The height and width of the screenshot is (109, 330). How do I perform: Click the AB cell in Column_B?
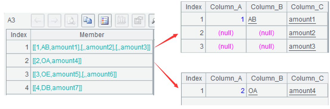point(252,20)
